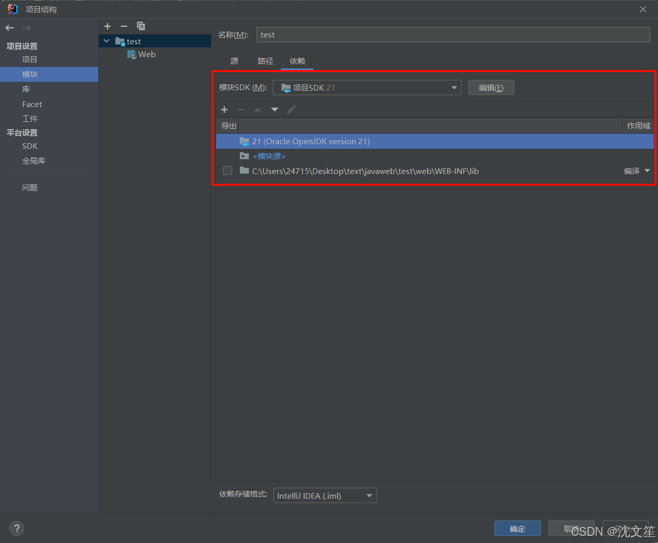Click the module name input field

[453, 34]
